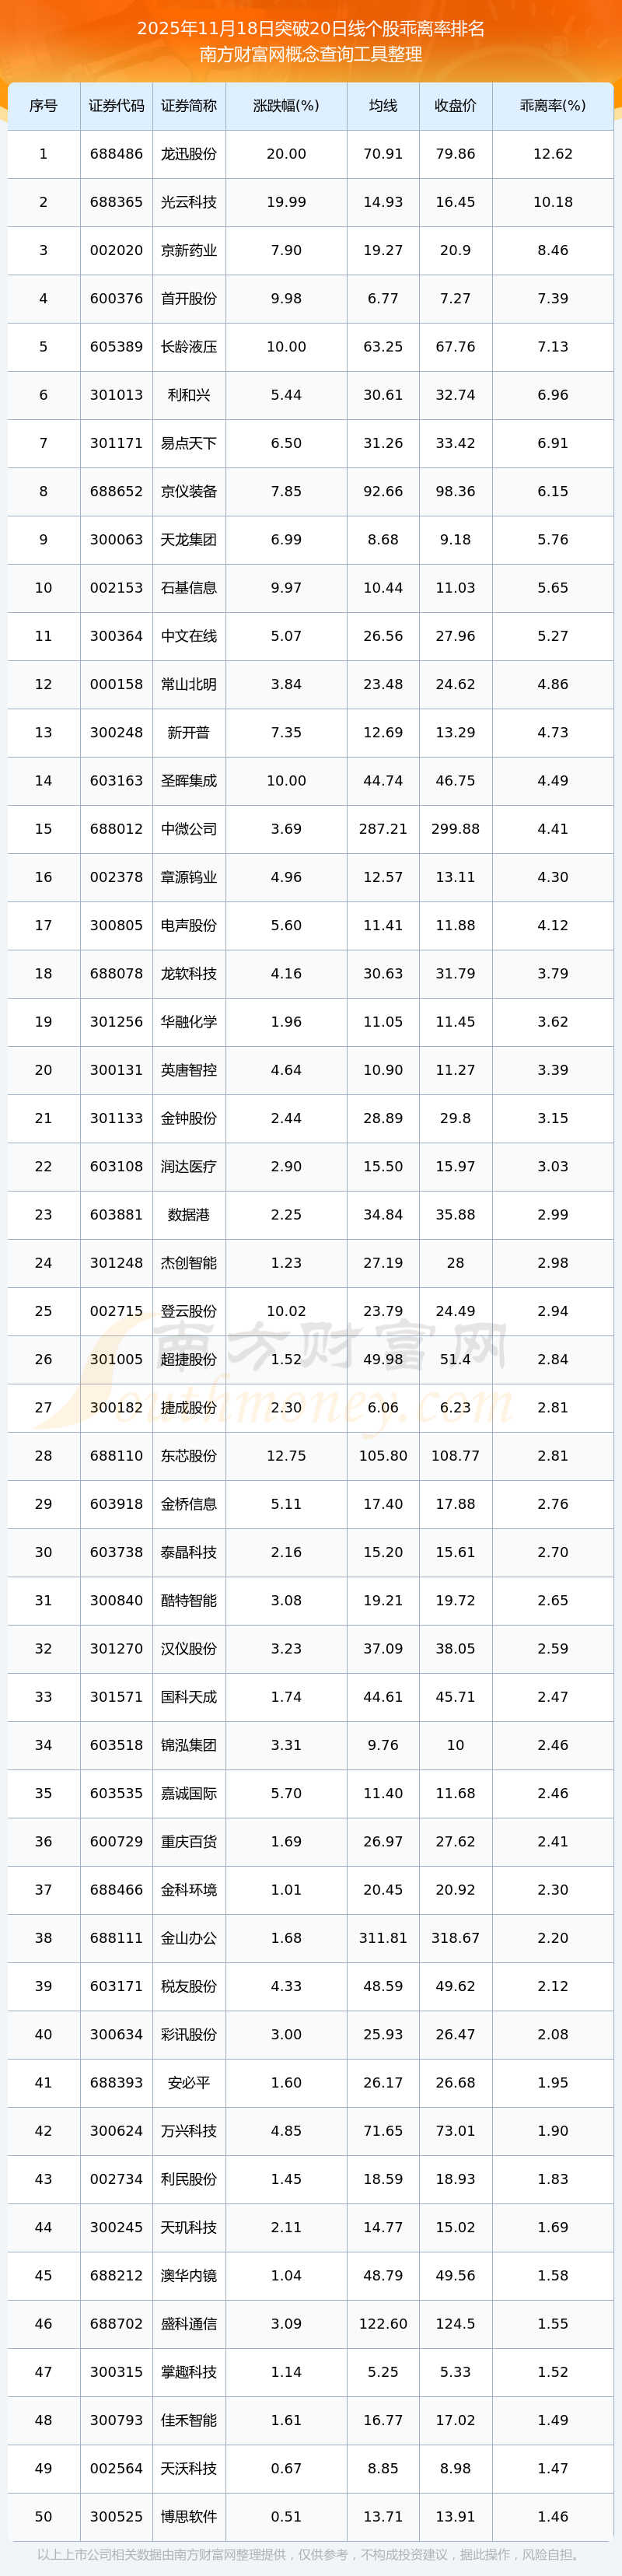Image resolution: width=622 pixels, height=2576 pixels.
Task: Click 乖离率 value 12.62 in first row
Action: 552,154
